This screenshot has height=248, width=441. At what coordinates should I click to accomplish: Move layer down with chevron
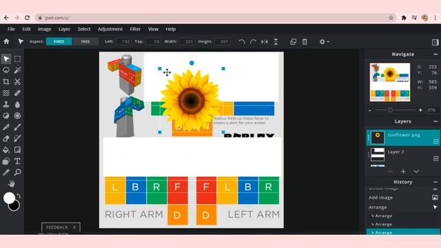click(x=416, y=172)
